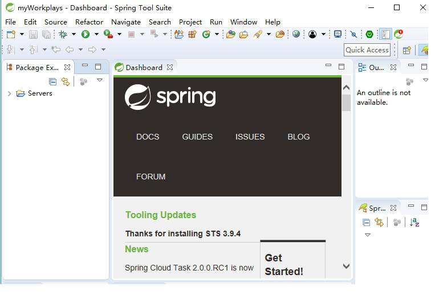Toggle Link with Editor in Package Explorer

point(66,81)
